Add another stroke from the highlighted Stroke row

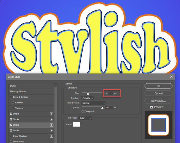(x=52, y=125)
